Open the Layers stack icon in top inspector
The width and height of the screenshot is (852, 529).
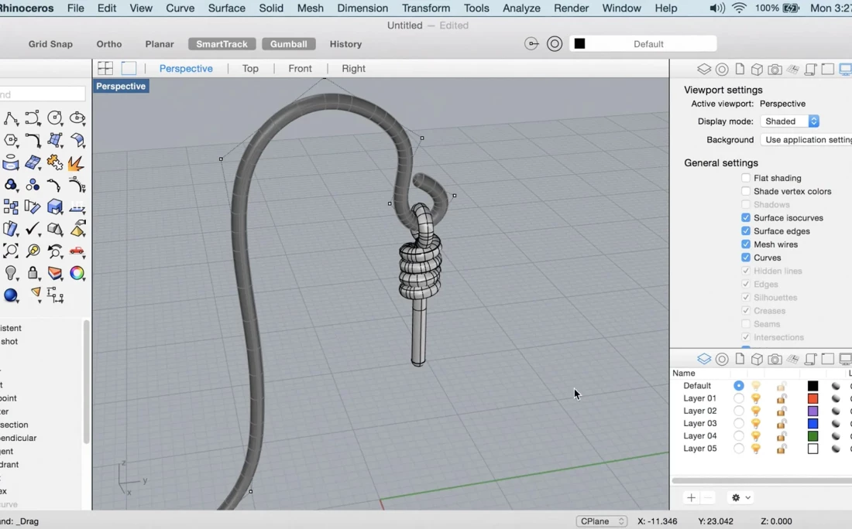(704, 70)
